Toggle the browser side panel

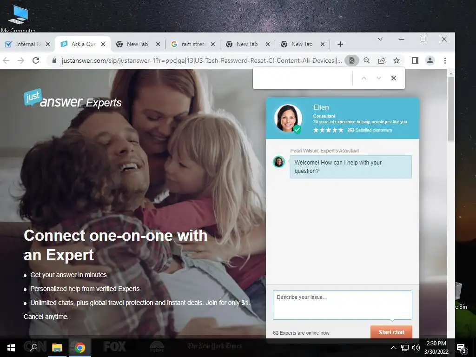[x=415, y=60]
